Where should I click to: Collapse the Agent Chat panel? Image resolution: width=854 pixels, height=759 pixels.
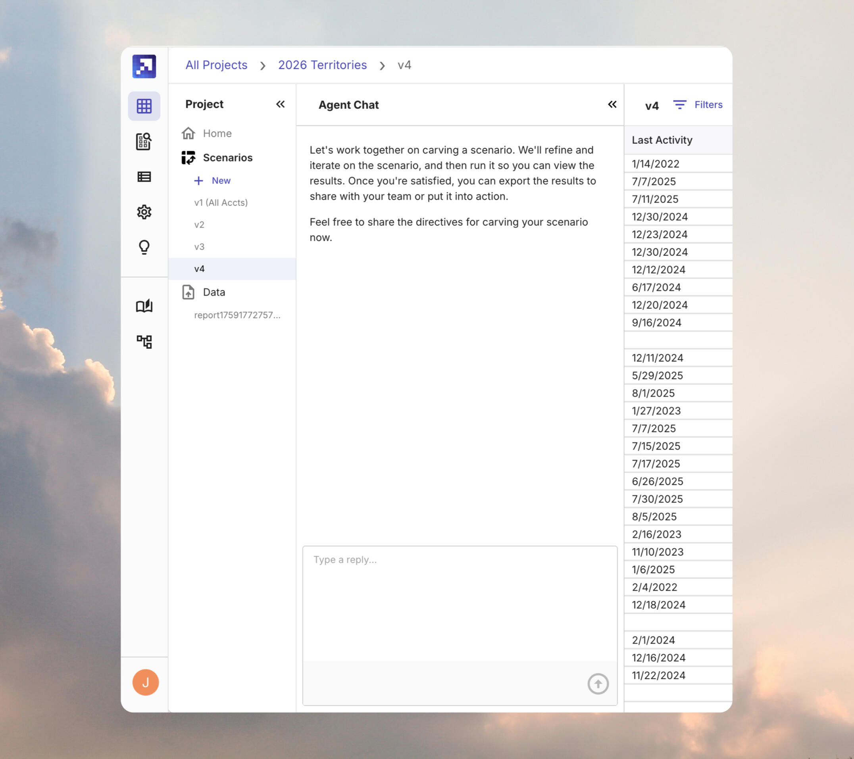pos(612,104)
